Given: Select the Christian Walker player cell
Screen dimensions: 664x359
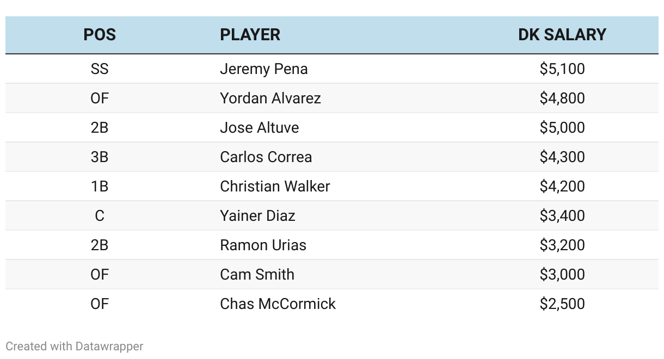Looking at the screenshot, I should (275, 187).
